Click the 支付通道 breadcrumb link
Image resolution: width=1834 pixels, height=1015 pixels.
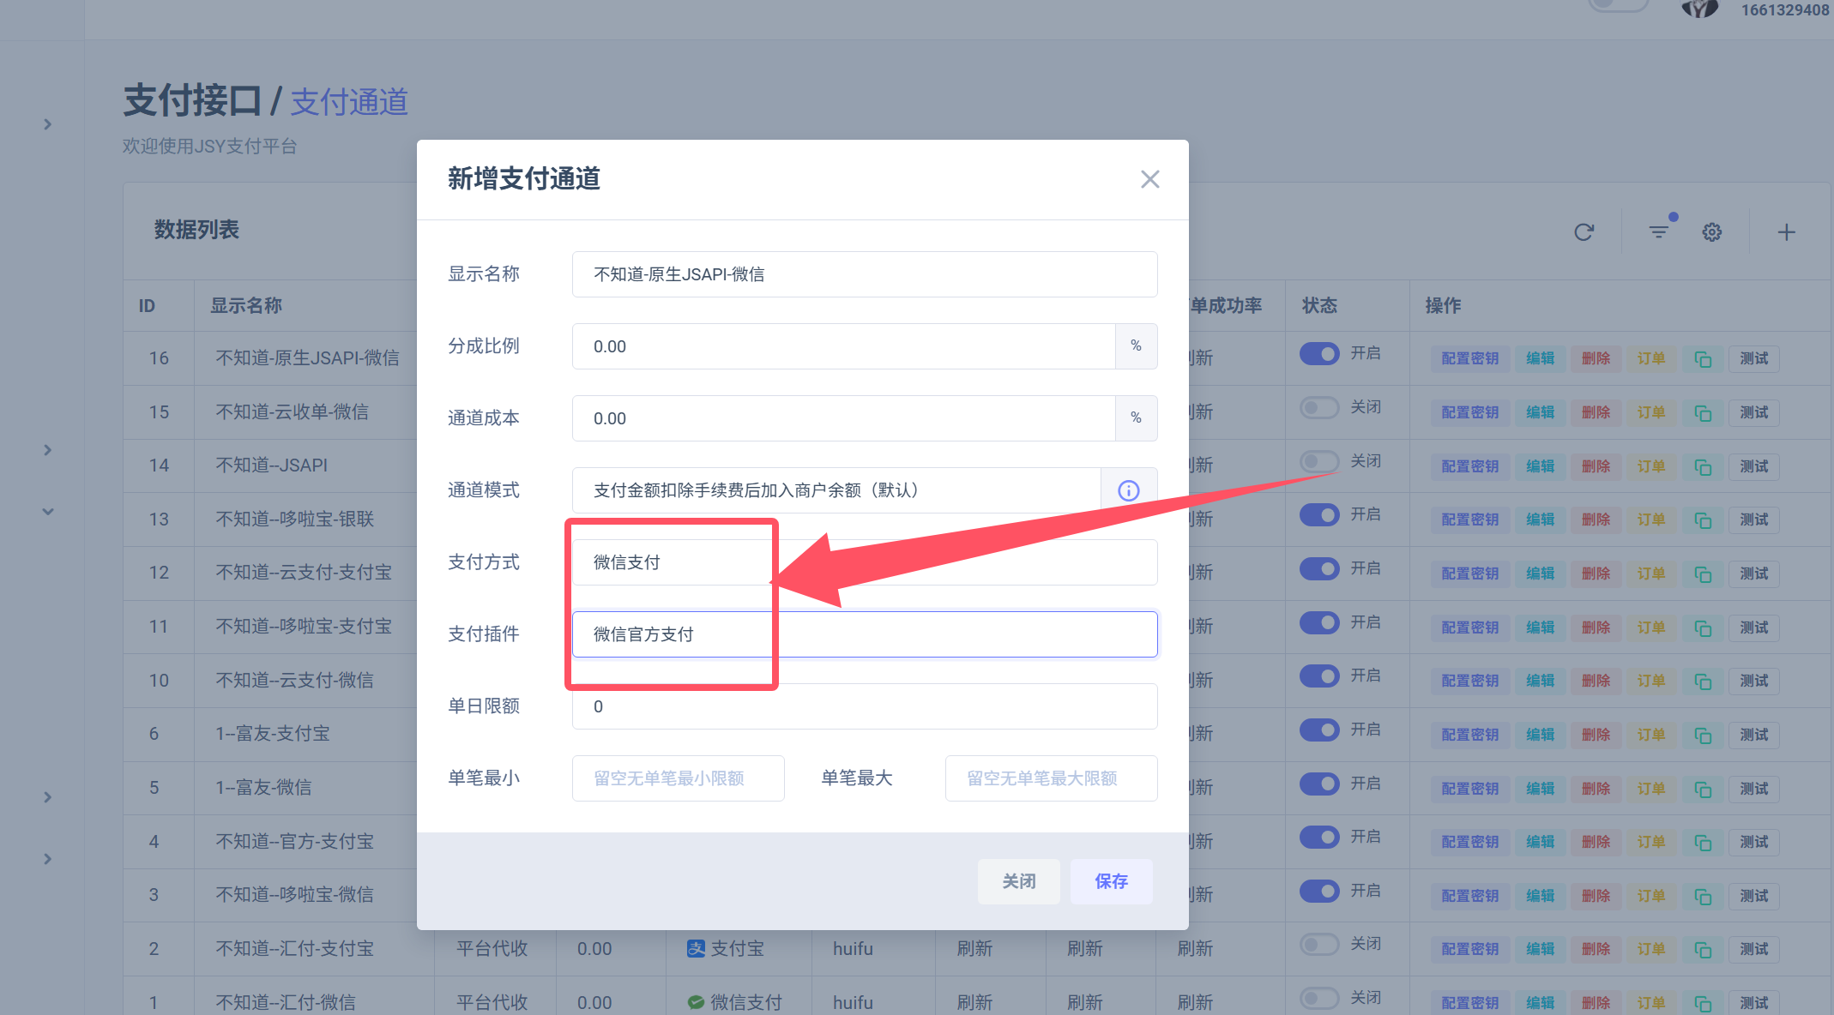click(349, 102)
